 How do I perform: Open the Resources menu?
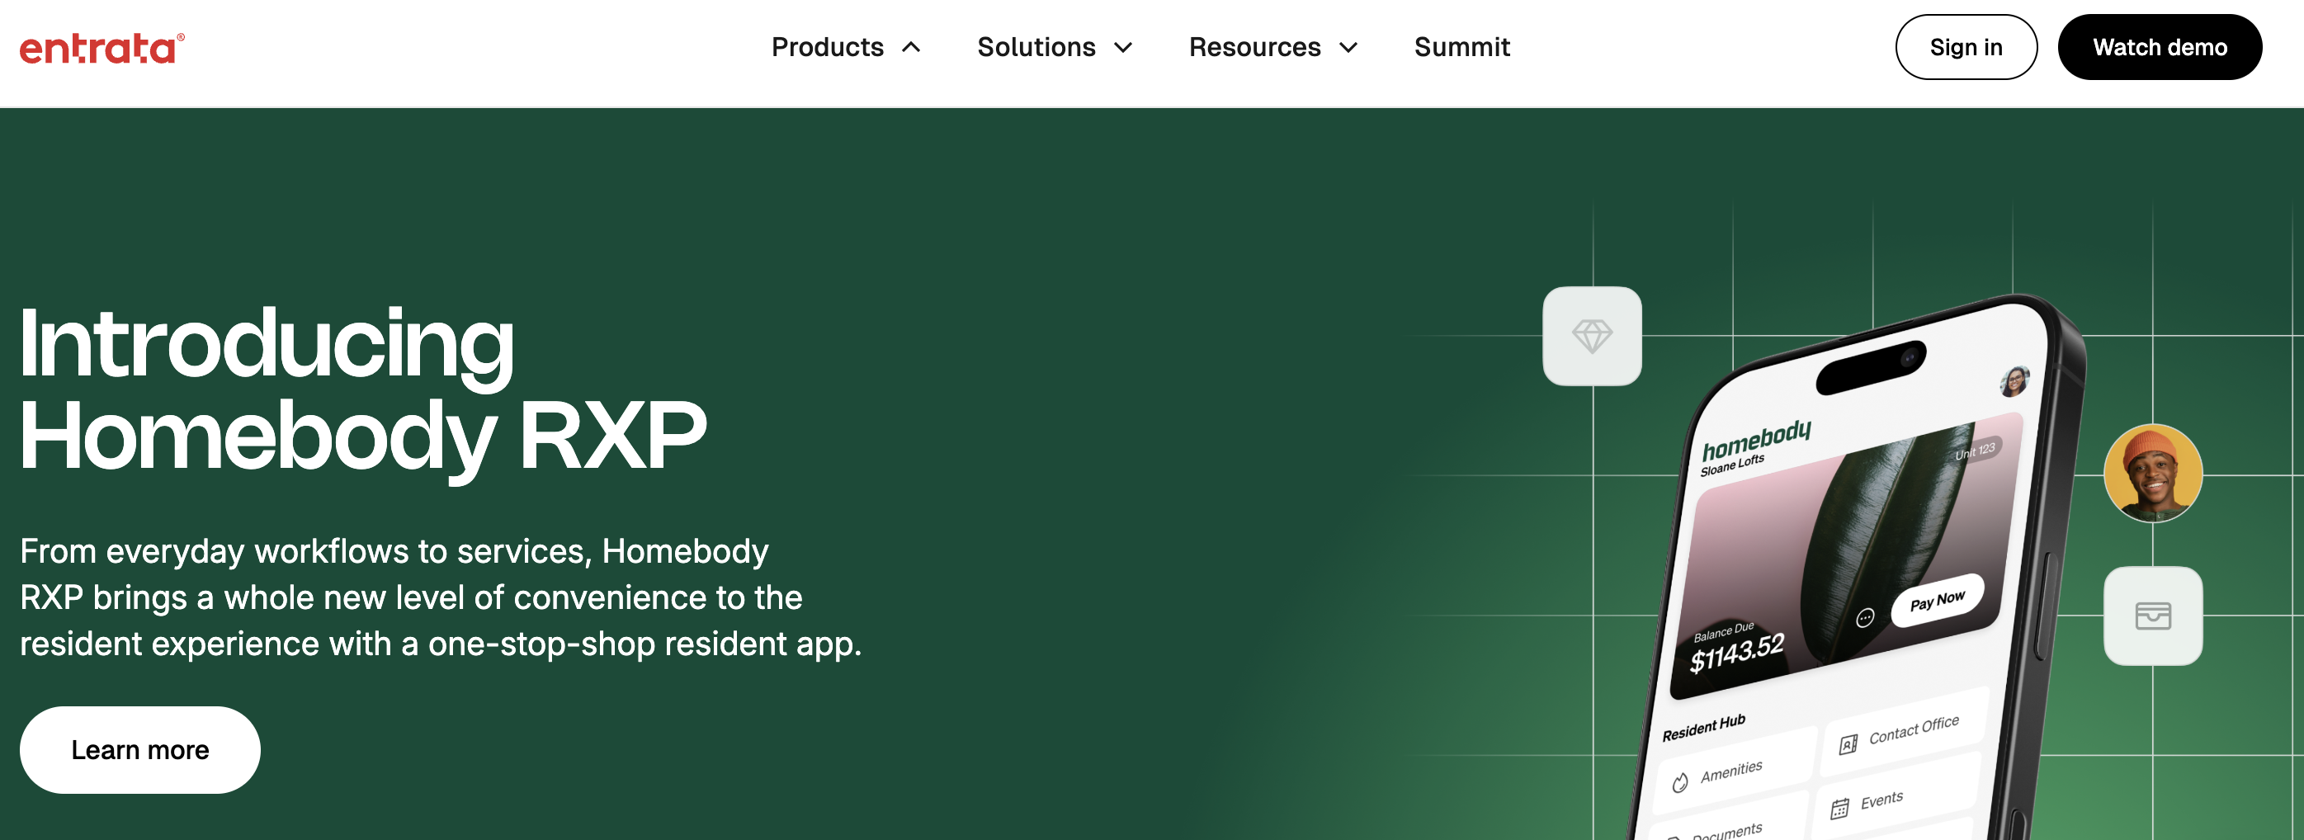coord(1254,47)
